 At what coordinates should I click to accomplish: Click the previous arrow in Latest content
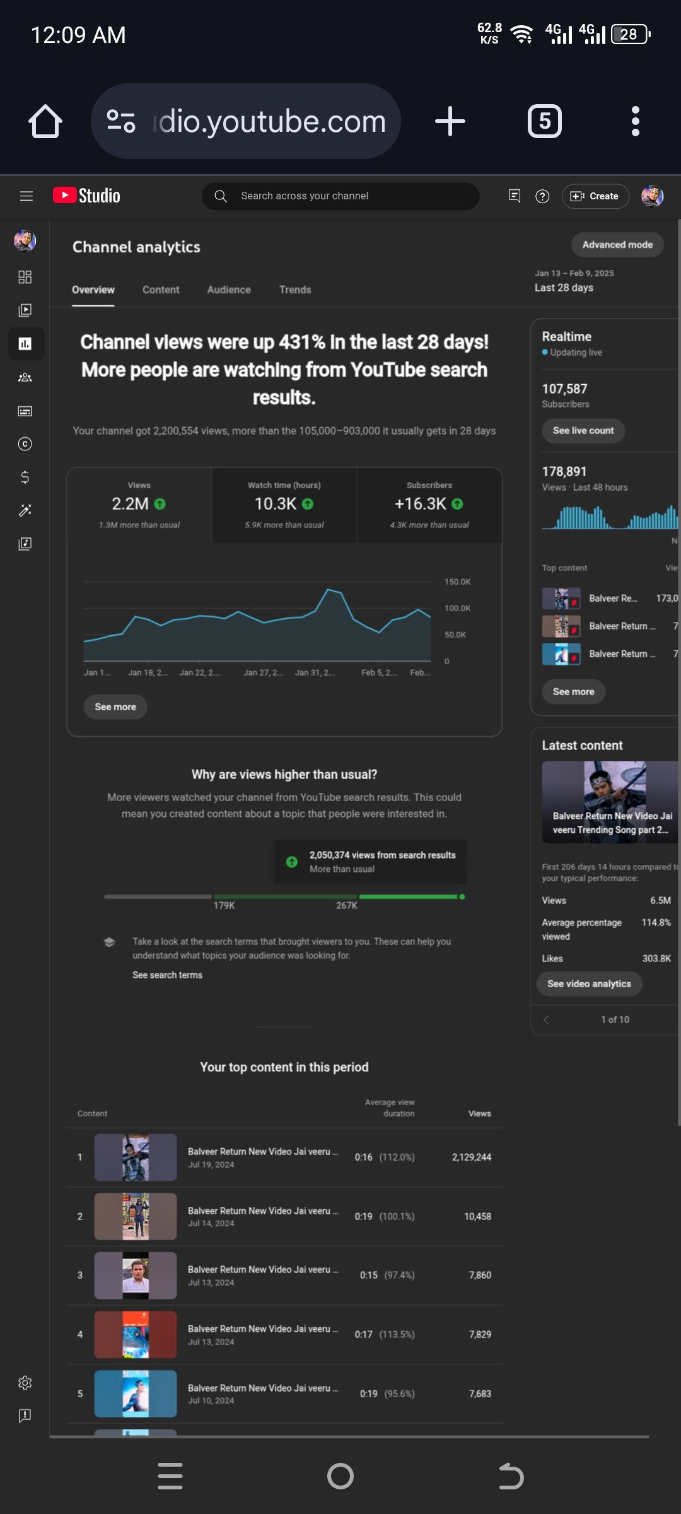(x=546, y=1019)
